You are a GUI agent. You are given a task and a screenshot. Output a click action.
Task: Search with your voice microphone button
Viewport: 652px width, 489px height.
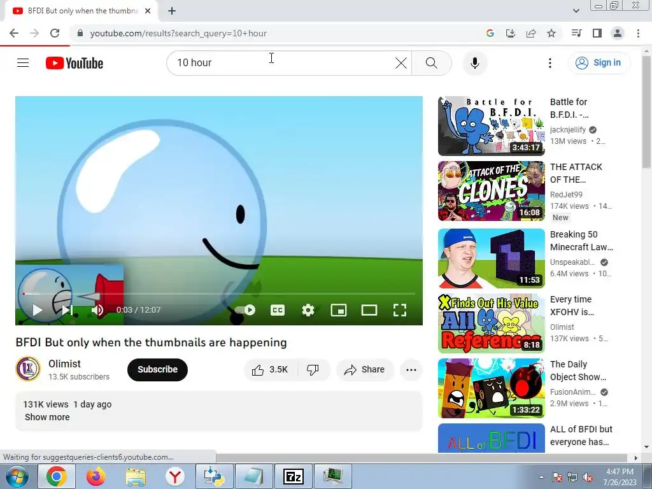coord(475,63)
